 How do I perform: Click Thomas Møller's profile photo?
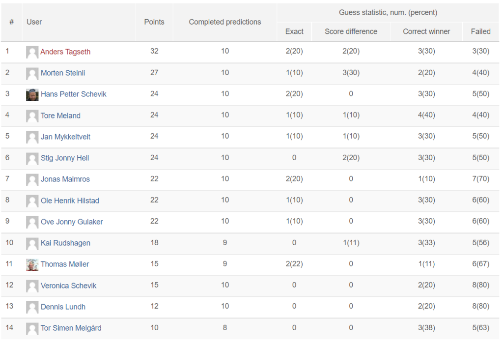pyautogui.click(x=32, y=264)
